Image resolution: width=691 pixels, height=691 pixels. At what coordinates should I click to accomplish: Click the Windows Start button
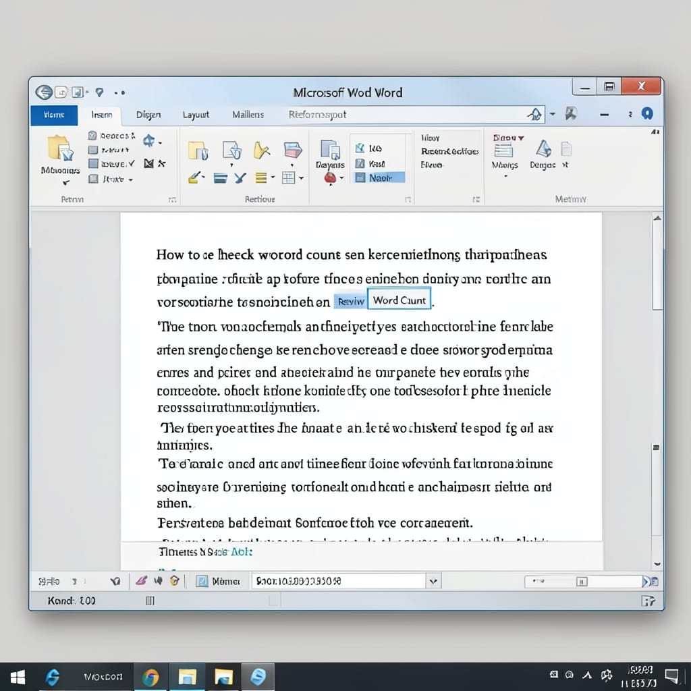(17, 677)
